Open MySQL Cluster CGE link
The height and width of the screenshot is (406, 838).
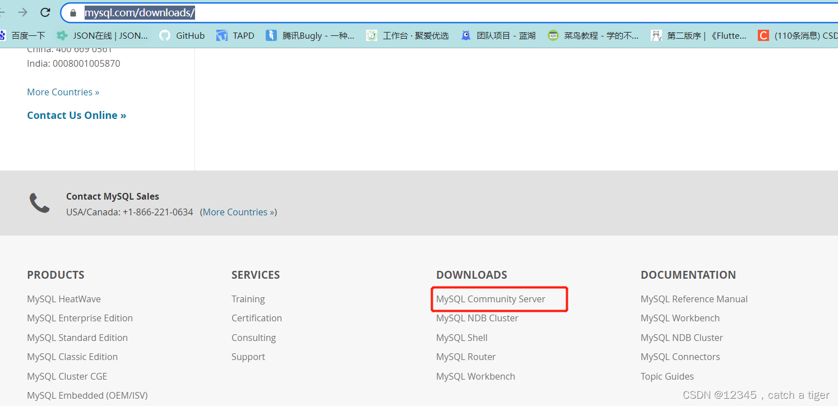[x=67, y=376]
